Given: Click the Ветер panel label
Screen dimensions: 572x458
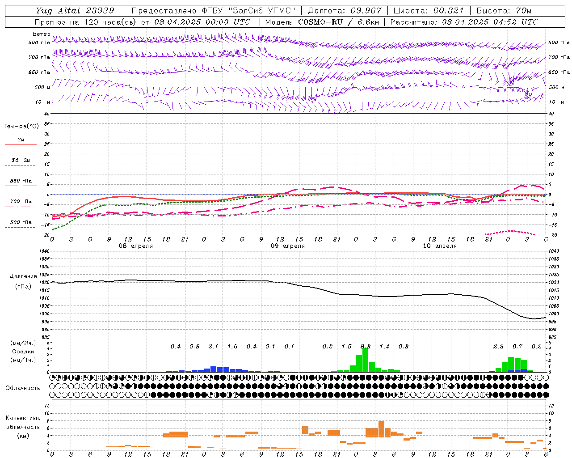Looking at the screenshot, I should pyautogui.click(x=42, y=34).
